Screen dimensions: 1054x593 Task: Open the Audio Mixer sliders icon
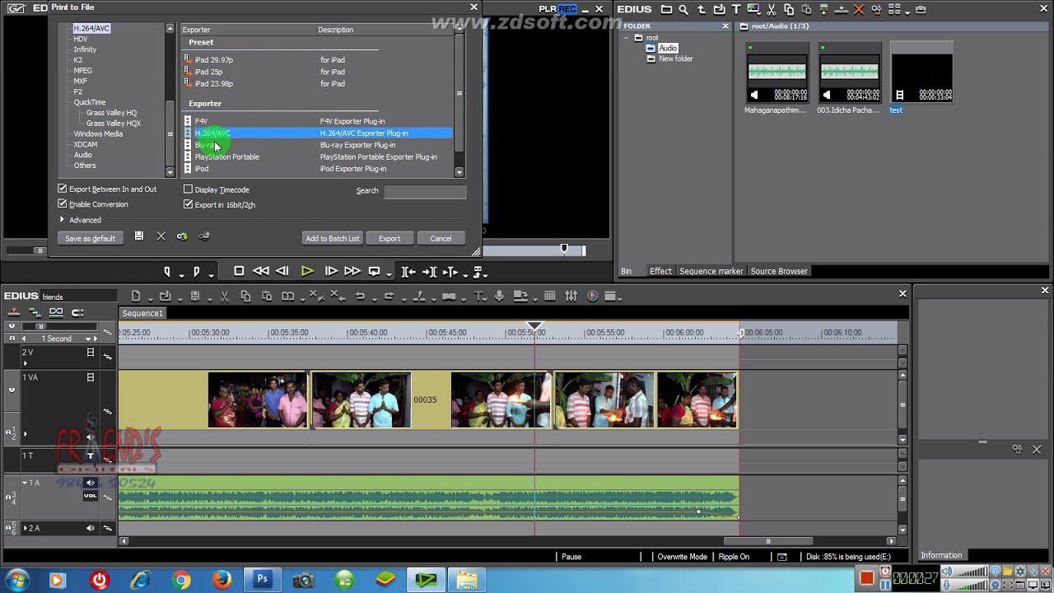pyautogui.click(x=571, y=296)
